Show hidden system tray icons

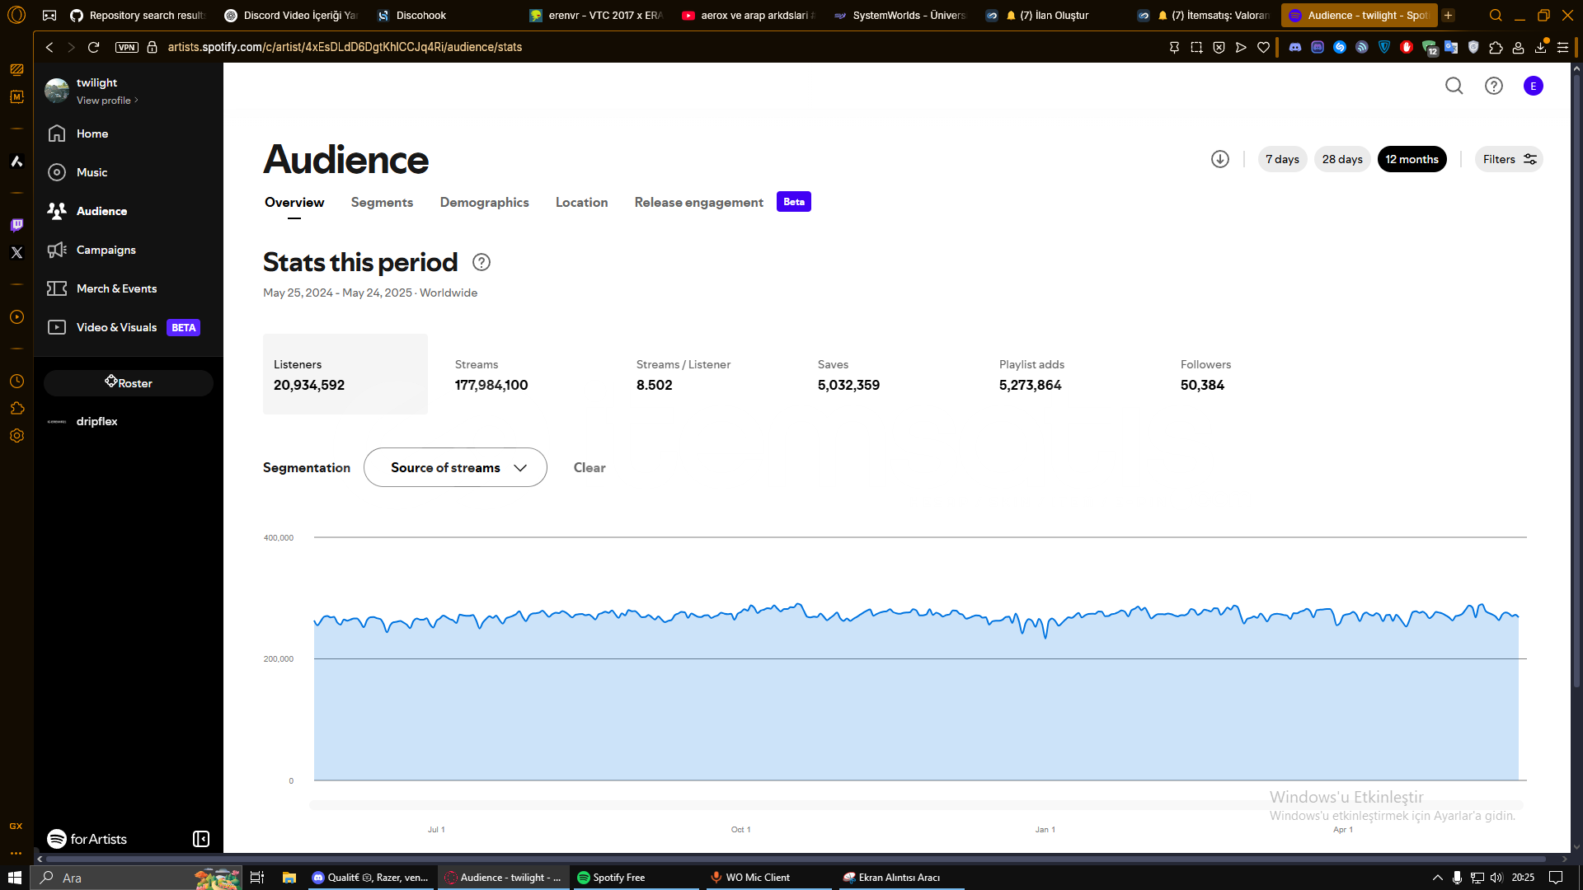tap(1438, 878)
